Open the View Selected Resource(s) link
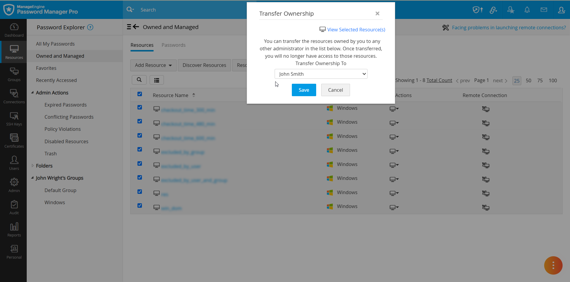Viewport: 570px width, 282px height. pos(356,30)
